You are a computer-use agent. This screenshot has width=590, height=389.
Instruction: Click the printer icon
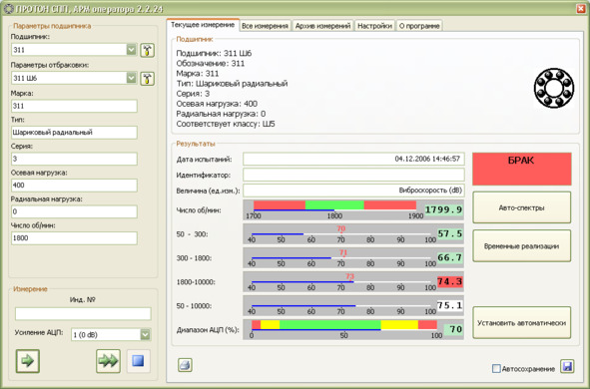185,365
